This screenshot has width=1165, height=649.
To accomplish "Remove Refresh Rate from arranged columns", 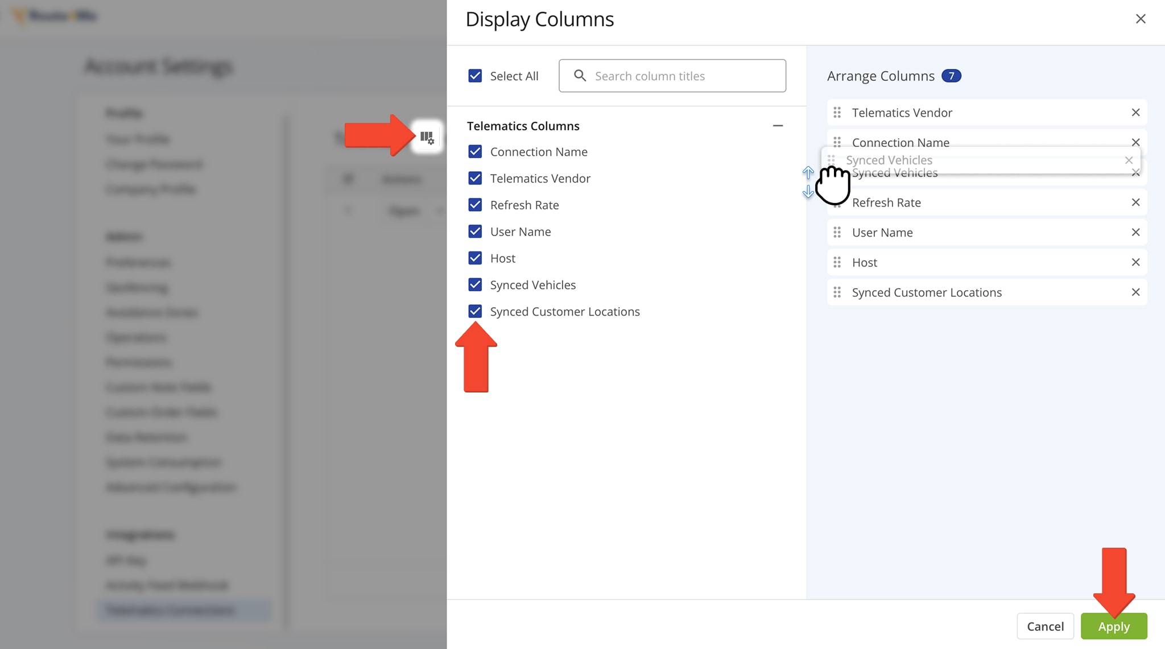I will 1136,202.
